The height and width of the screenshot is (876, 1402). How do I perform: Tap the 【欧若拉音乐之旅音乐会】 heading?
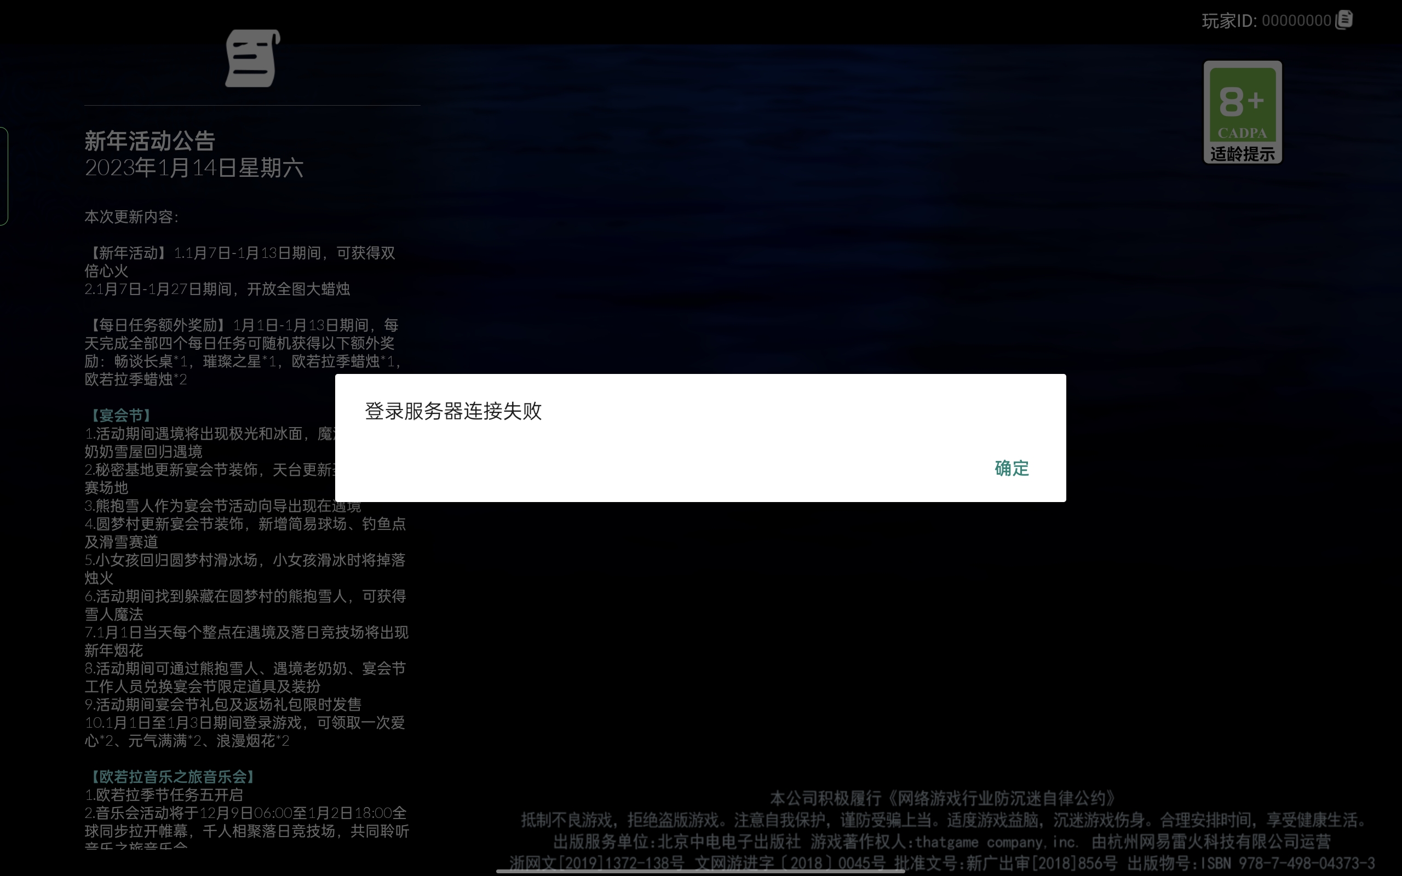[172, 776]
